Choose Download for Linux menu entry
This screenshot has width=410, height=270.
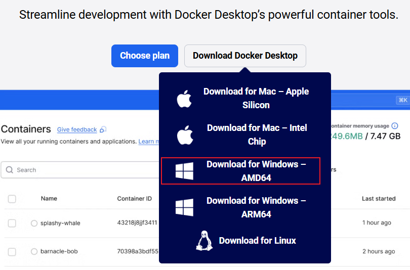coord(257,241)
